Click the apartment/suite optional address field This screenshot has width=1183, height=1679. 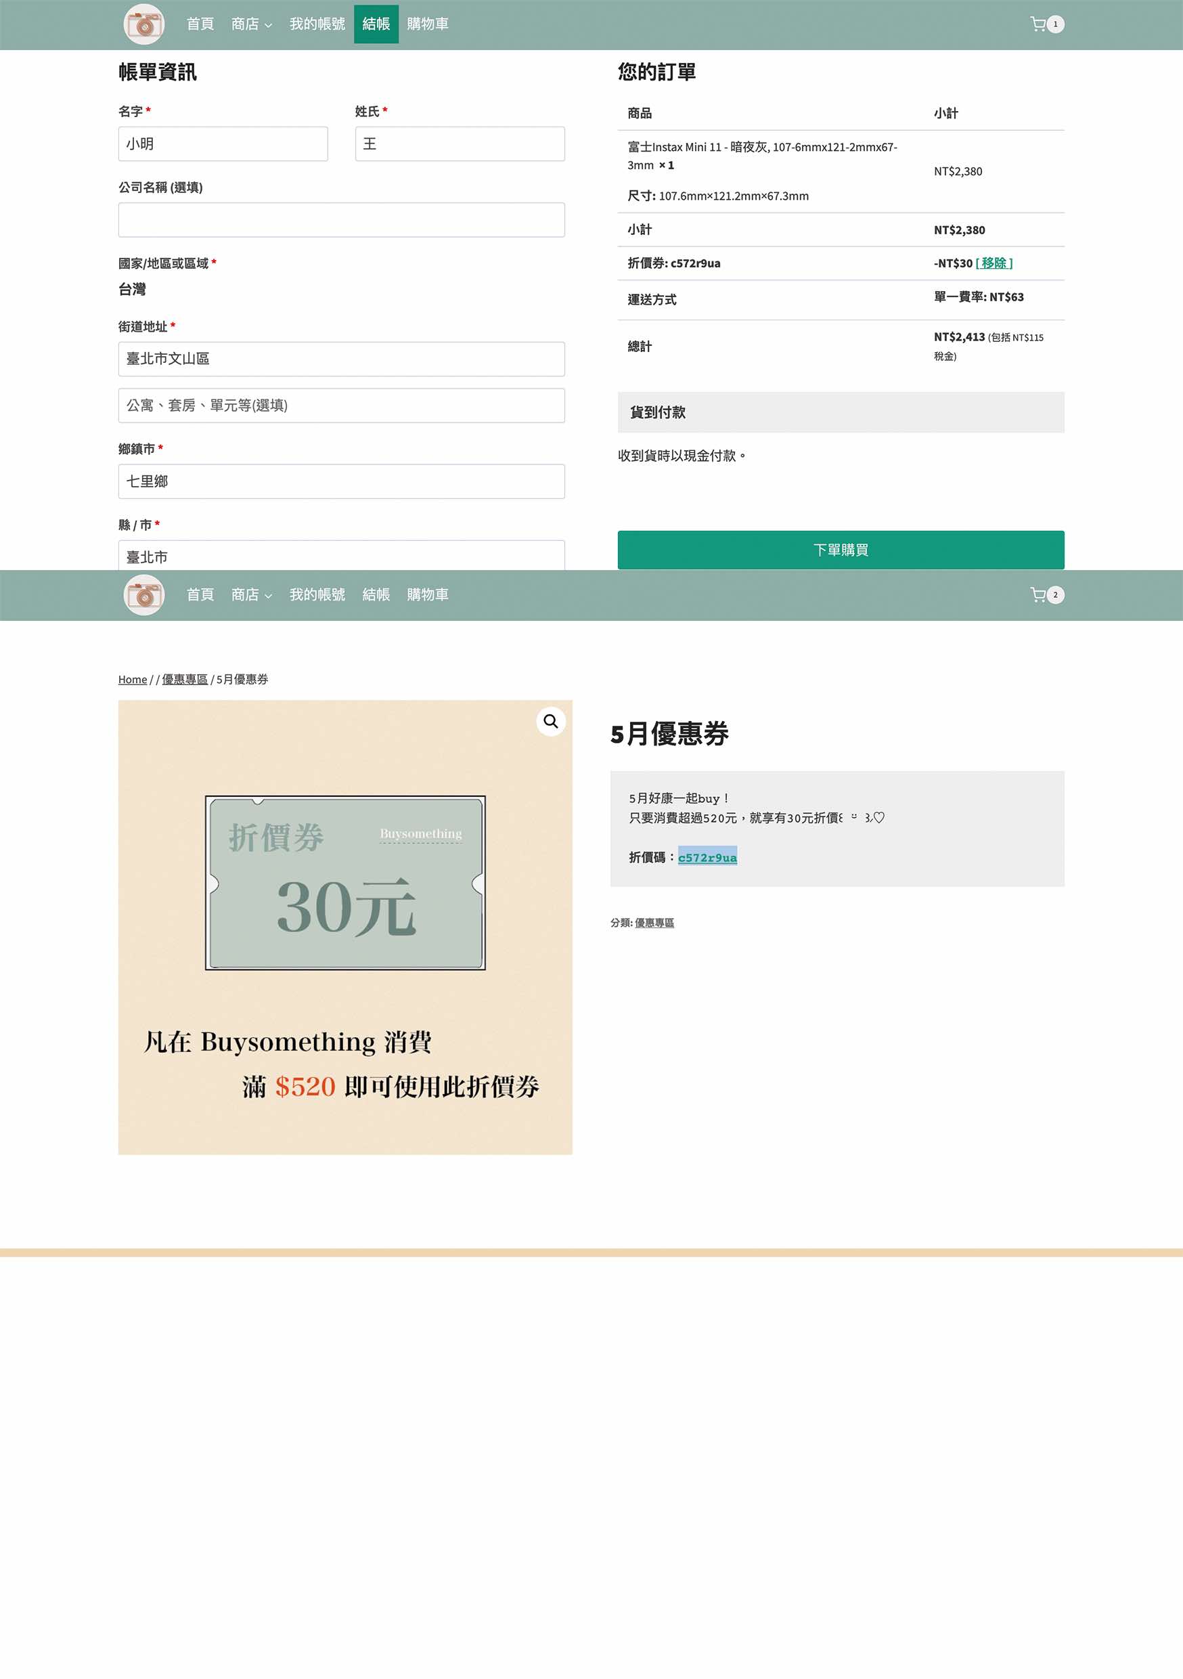pos(342,406)
